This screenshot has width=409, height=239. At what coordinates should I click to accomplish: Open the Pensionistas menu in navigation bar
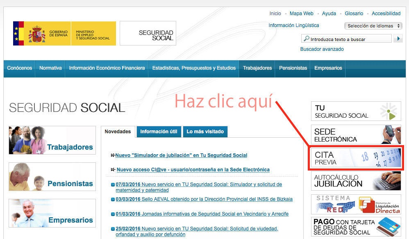point(293,68)
